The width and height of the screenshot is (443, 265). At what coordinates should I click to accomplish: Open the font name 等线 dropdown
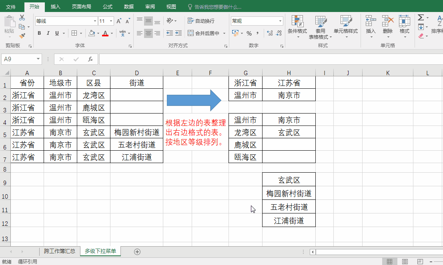(95, 21)
